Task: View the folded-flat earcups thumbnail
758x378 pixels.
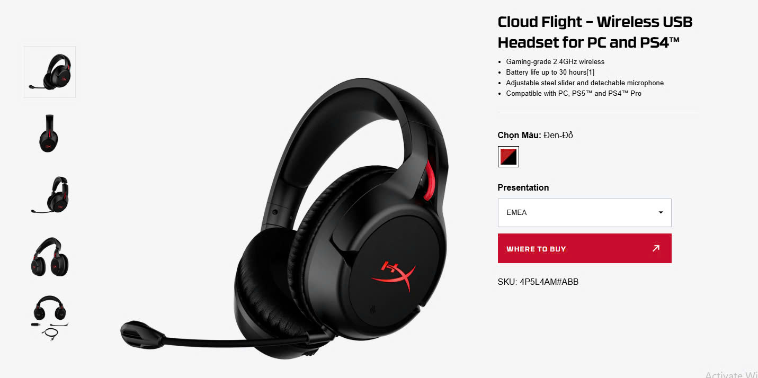Action: tap(50, 257)
